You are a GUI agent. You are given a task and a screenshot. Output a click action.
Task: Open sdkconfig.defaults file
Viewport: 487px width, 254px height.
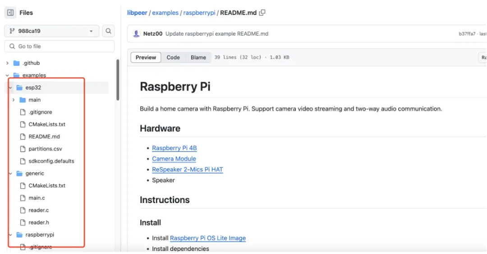[51, 161]
